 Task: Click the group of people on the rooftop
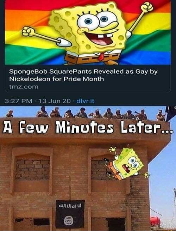pyautogui.click(x=86, y=113)
